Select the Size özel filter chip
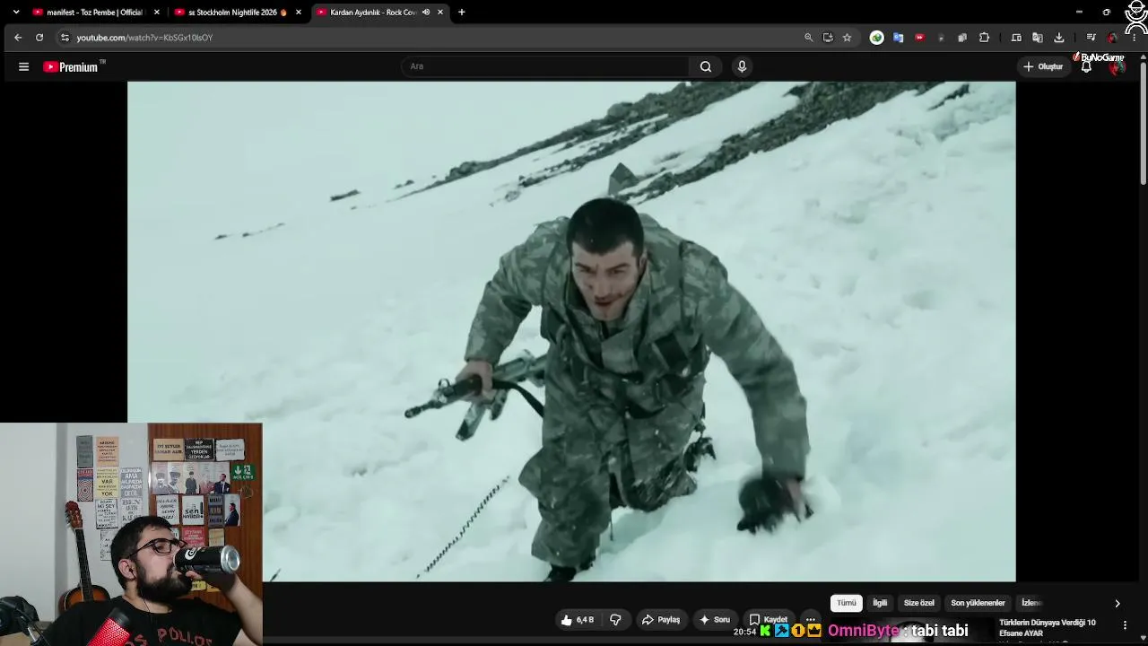 coord(918,603)
